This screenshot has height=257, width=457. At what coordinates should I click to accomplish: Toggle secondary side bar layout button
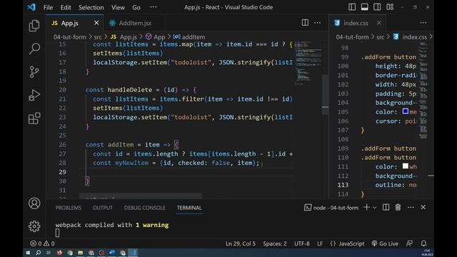[377, 7]
